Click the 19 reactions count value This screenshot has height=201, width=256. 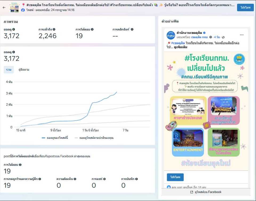[7, 185]
